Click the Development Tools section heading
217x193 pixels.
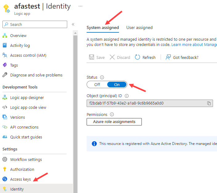coord(20,87)
